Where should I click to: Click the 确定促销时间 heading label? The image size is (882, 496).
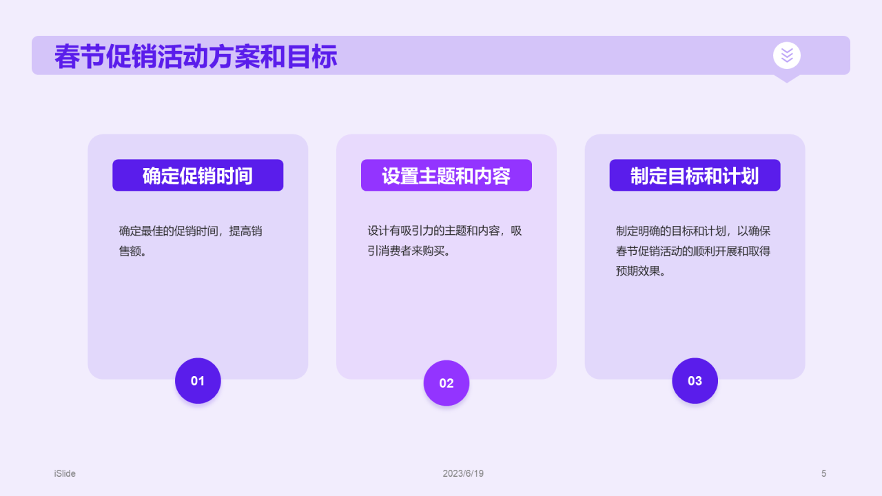point(198,176)
